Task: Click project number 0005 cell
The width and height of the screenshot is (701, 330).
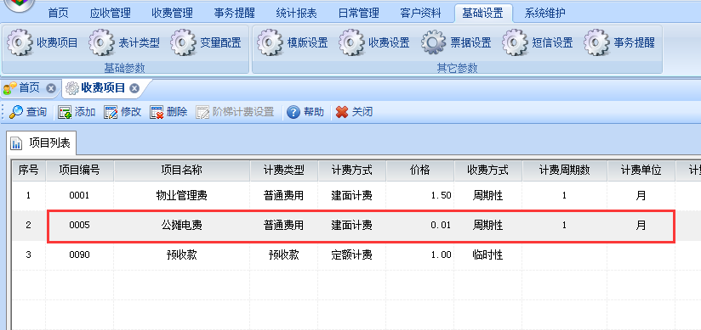Action: pyautogui.click(x=80, y=225)
